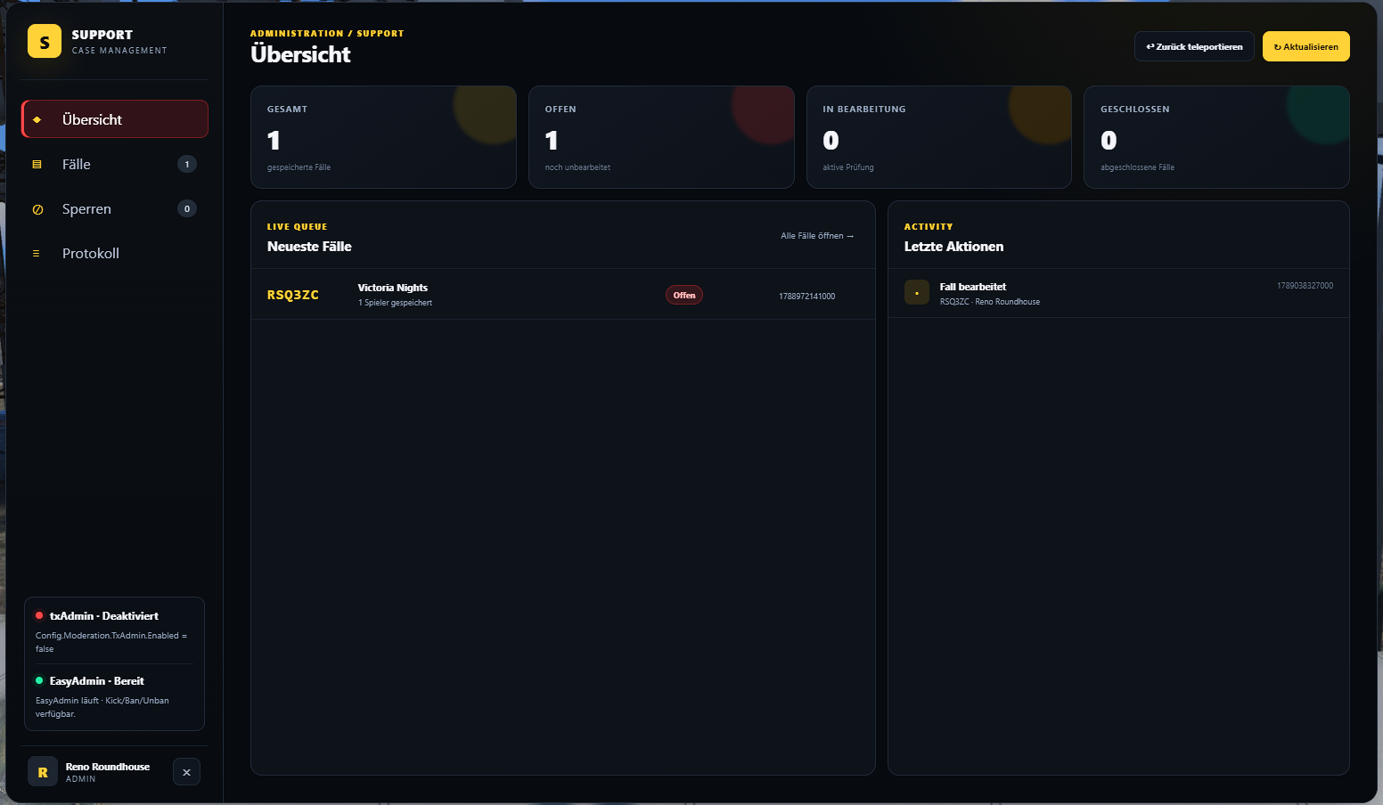Image resolution: width=1383 pixels, height=805 pixels.
Task: Click the EasyAdmin - Bereit status text
Action: pos(97,681)
